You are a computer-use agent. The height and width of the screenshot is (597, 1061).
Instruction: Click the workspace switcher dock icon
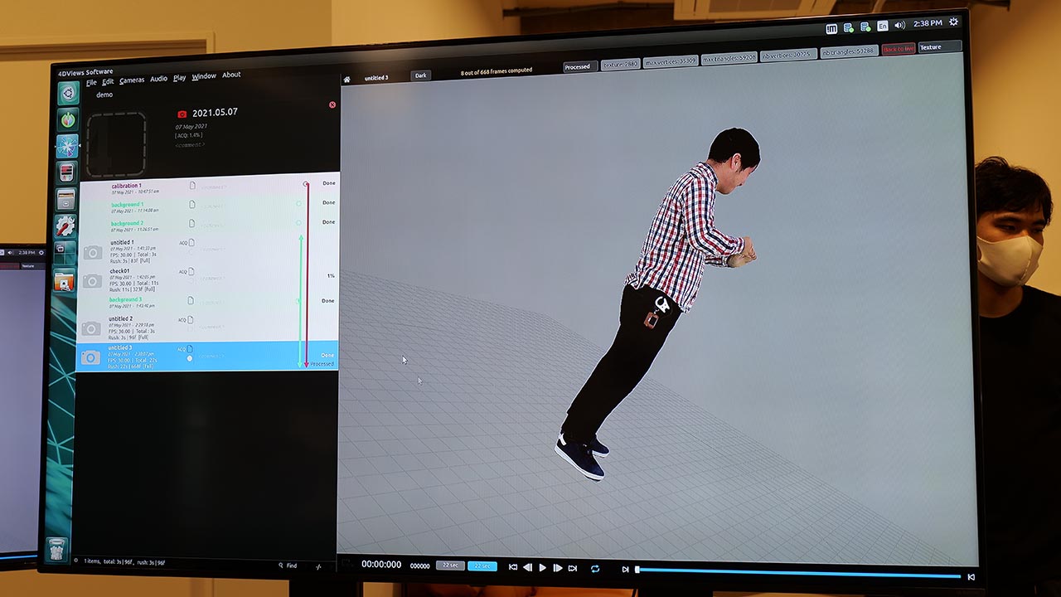[64, 252]
